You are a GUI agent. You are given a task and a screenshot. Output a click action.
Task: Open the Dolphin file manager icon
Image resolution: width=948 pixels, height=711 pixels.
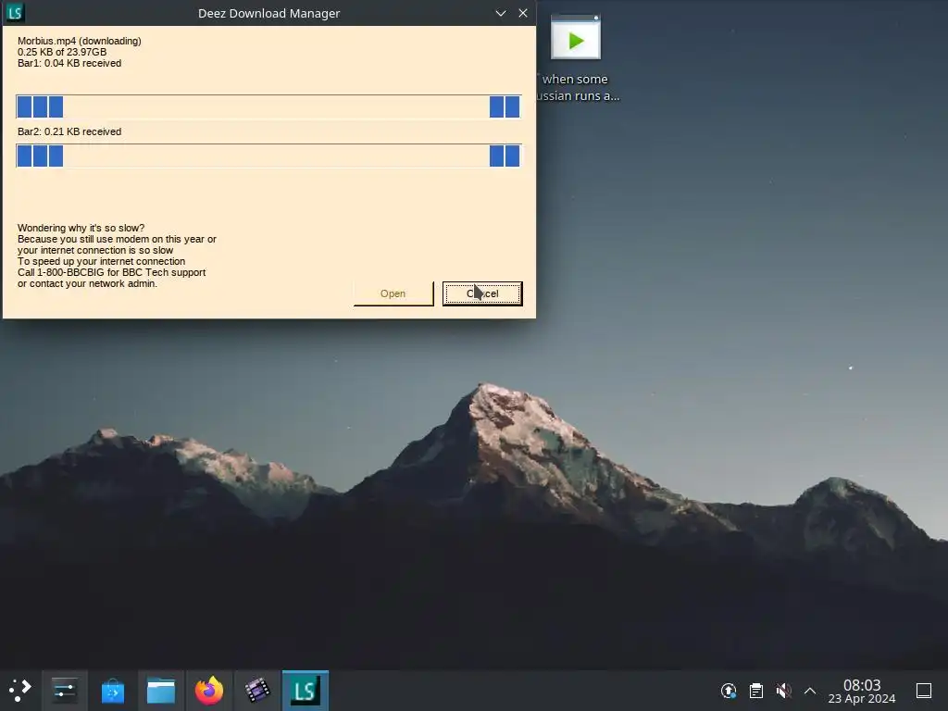click(x=161, y=691)
